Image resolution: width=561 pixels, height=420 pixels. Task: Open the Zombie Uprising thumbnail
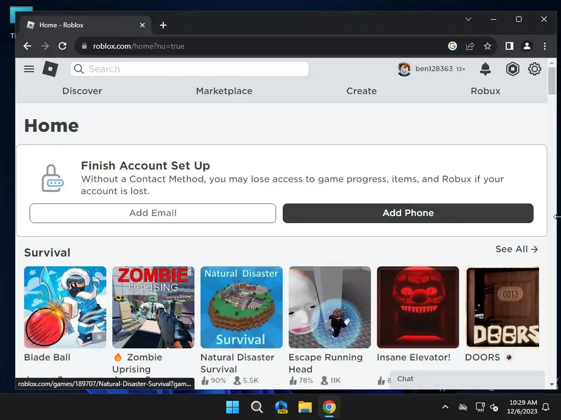pyautogui.click(x=153, y=307)
